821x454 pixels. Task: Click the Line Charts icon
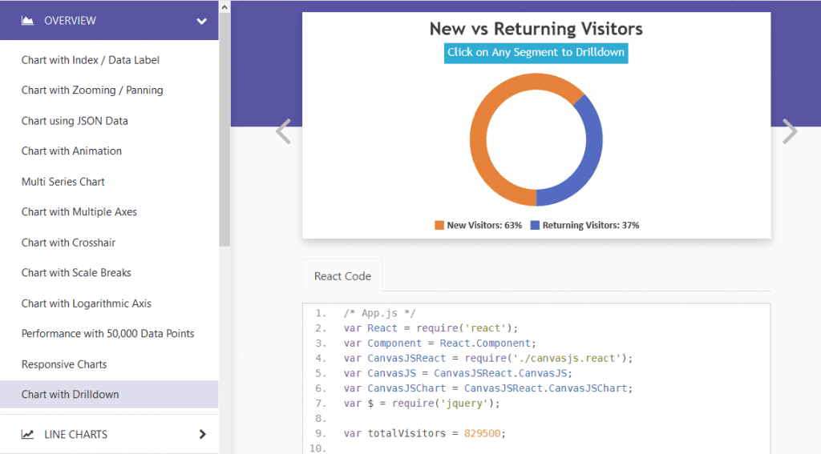tap(28, 434)
